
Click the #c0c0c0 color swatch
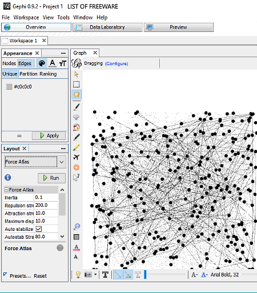coord(9,87)
